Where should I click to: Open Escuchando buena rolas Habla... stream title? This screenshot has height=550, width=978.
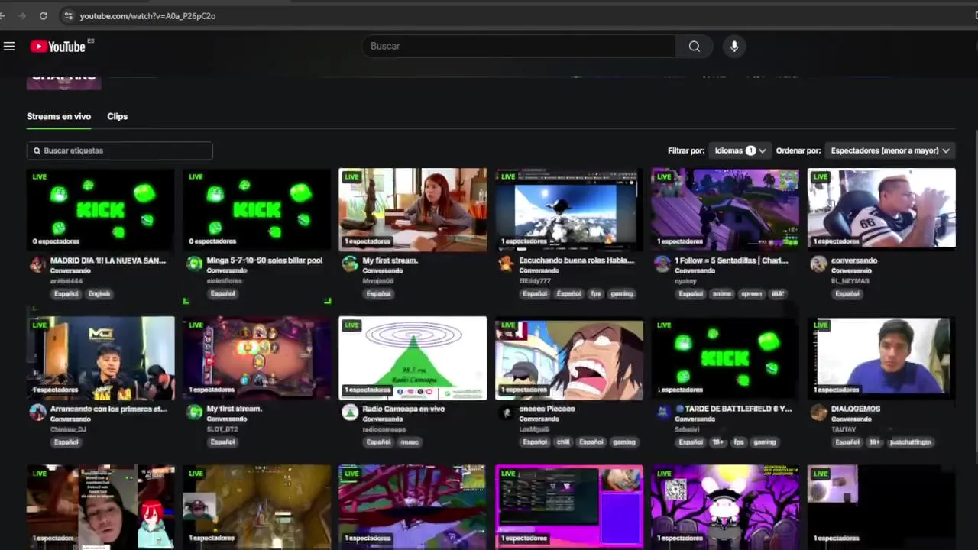point(576,260)
